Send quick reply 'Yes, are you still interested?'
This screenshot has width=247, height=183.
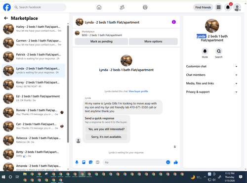106,129
